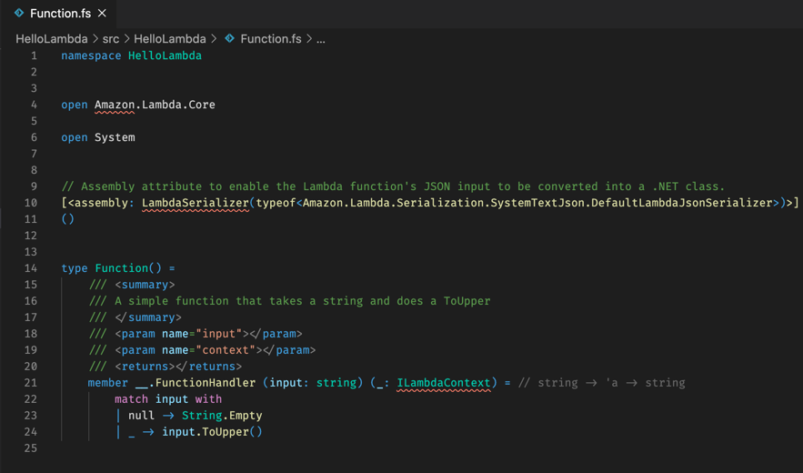The image size is (803, 473).
Task: Click 'with' keyword on line 22
Action: (x=208, y=399)
